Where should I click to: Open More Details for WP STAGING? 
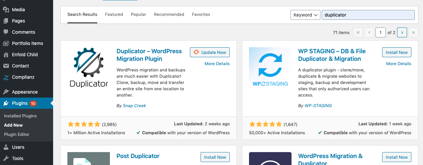tap(399, 63)
